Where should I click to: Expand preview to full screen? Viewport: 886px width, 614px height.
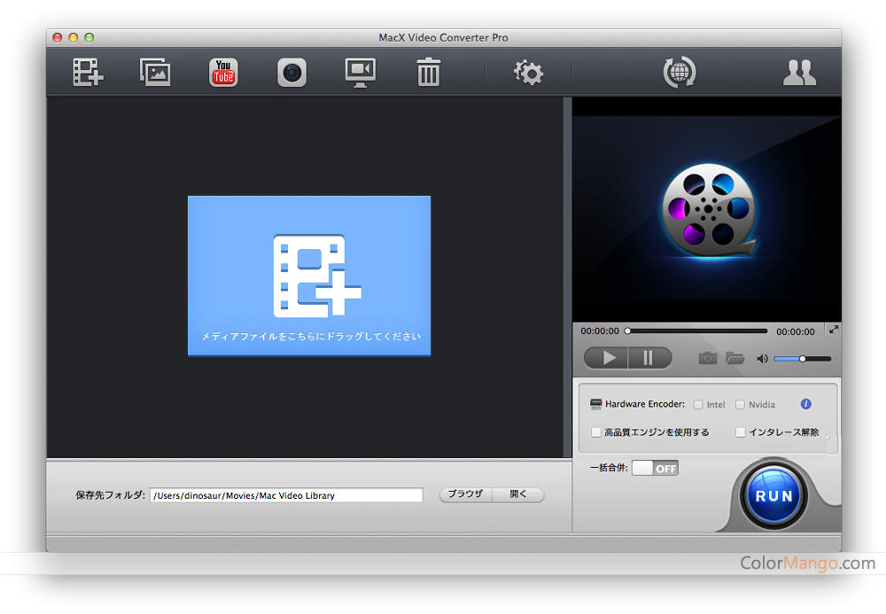coord(834,330)
